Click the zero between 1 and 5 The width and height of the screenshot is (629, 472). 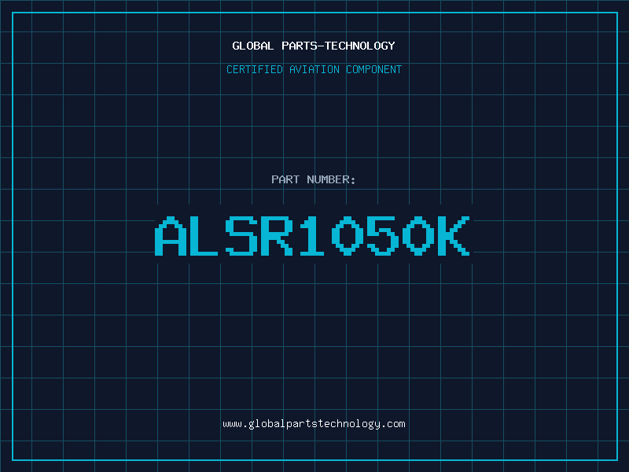click(348, 236)
